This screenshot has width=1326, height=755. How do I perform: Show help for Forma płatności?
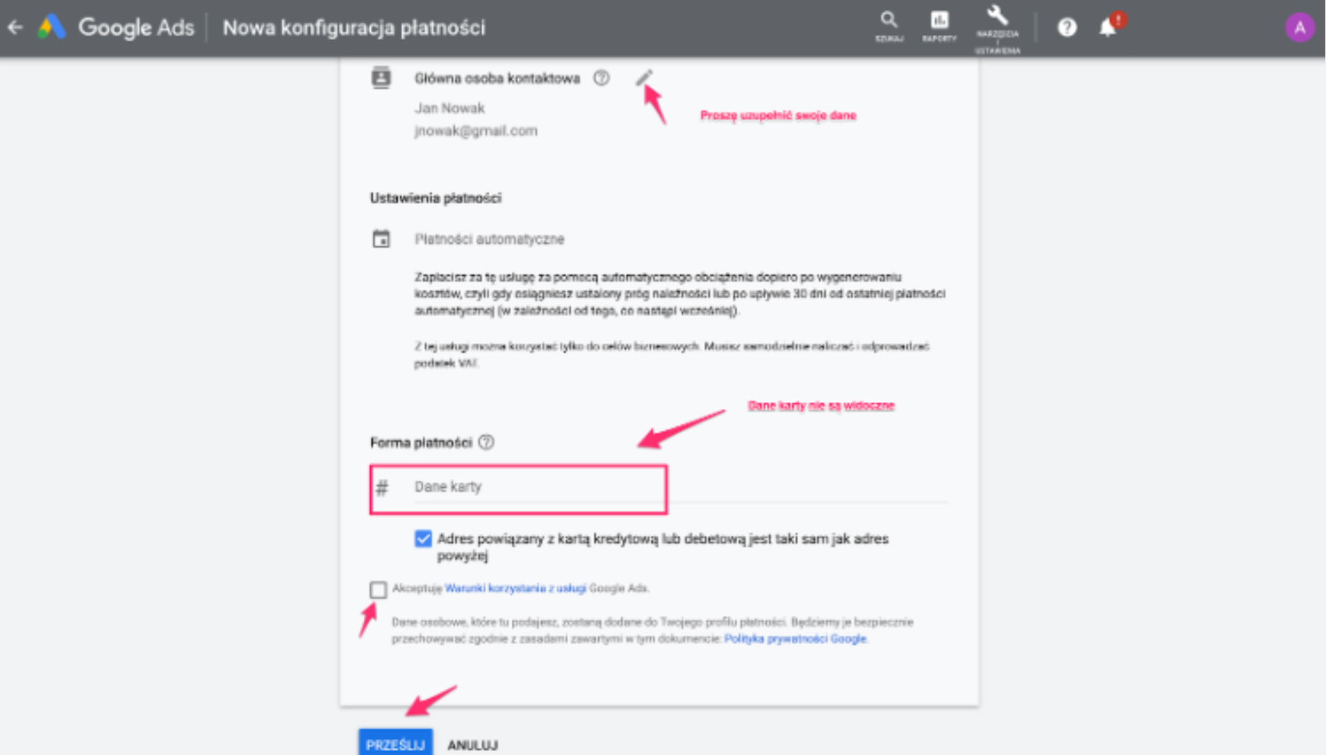(487, 442)
